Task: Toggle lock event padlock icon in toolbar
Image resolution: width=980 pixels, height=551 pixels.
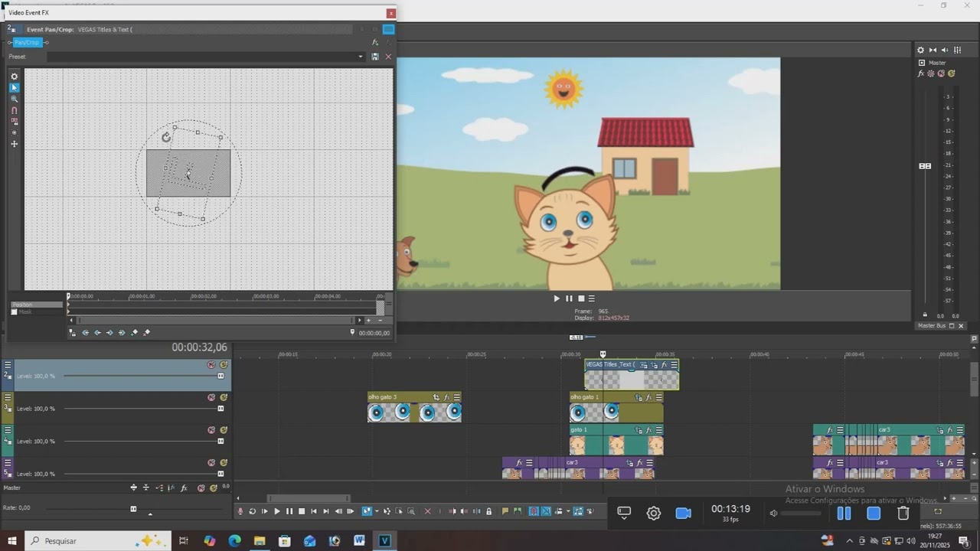Action: (x=488, y=511)
